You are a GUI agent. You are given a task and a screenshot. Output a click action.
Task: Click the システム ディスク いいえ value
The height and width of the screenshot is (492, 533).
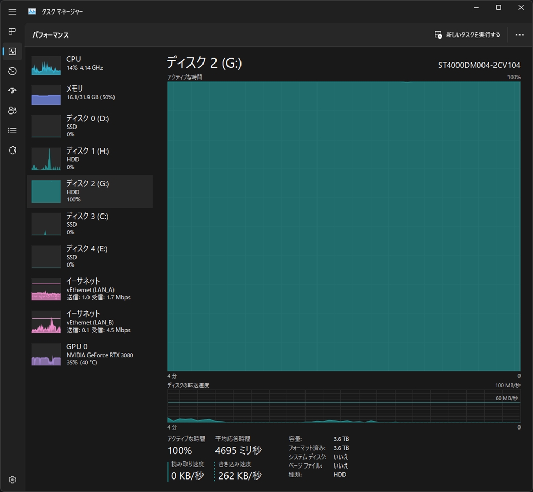[340, 457]
